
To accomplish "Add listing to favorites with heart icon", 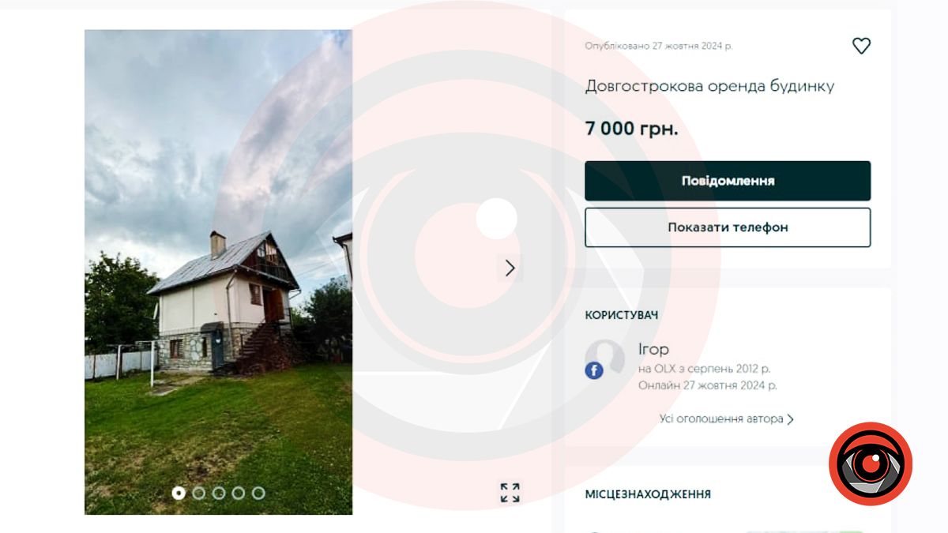I will [861, 46].
